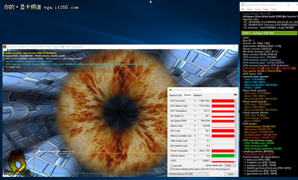Click FurMark window title bar icon
Image resolution: width=298 pixels, height=180 pixels.
point(5,47)
